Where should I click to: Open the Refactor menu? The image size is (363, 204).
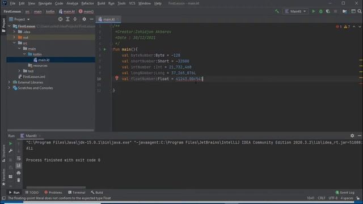pos(87,3)
